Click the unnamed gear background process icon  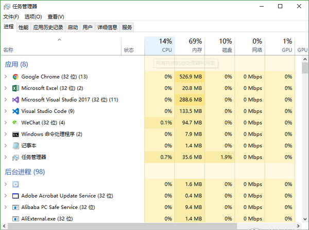click(x=15, y=184)
